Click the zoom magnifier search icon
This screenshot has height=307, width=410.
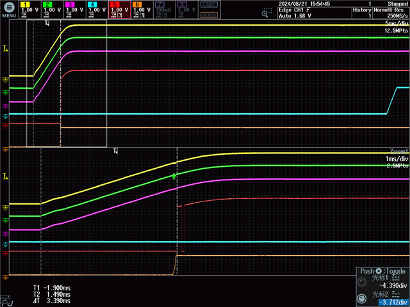[x=266, y=13]
